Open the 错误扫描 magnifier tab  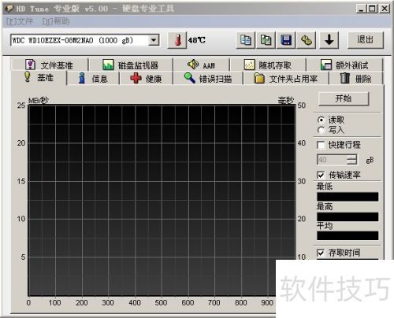[208, 78]
